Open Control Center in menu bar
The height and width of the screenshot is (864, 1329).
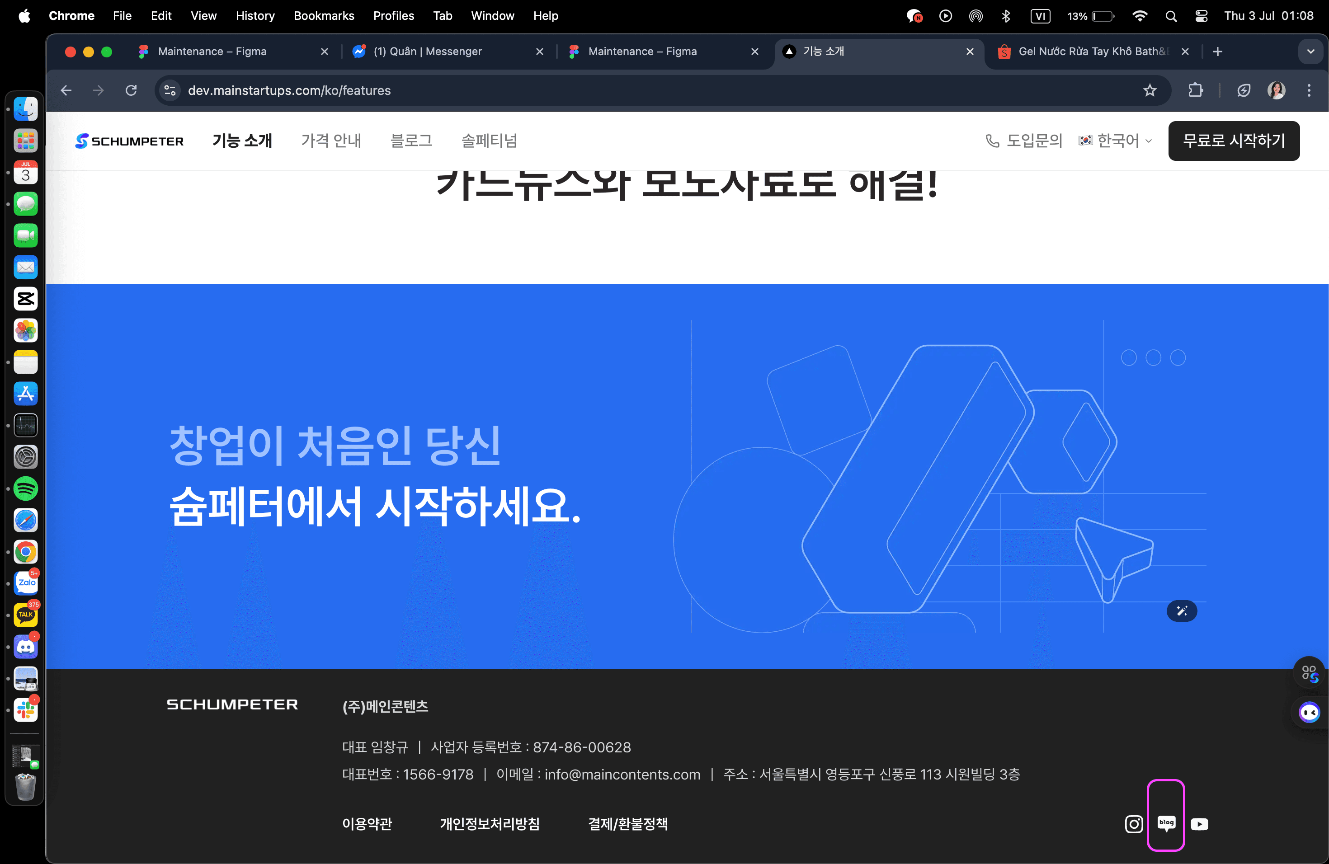pos(1201,16)
